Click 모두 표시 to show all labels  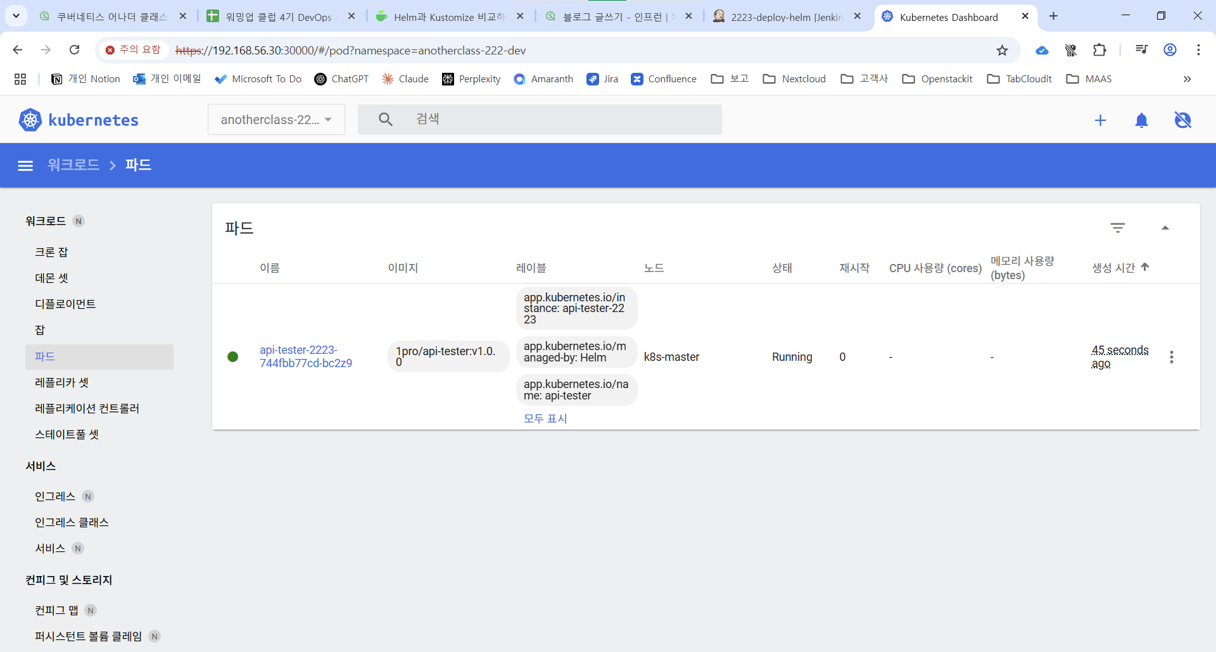[545, 418]
